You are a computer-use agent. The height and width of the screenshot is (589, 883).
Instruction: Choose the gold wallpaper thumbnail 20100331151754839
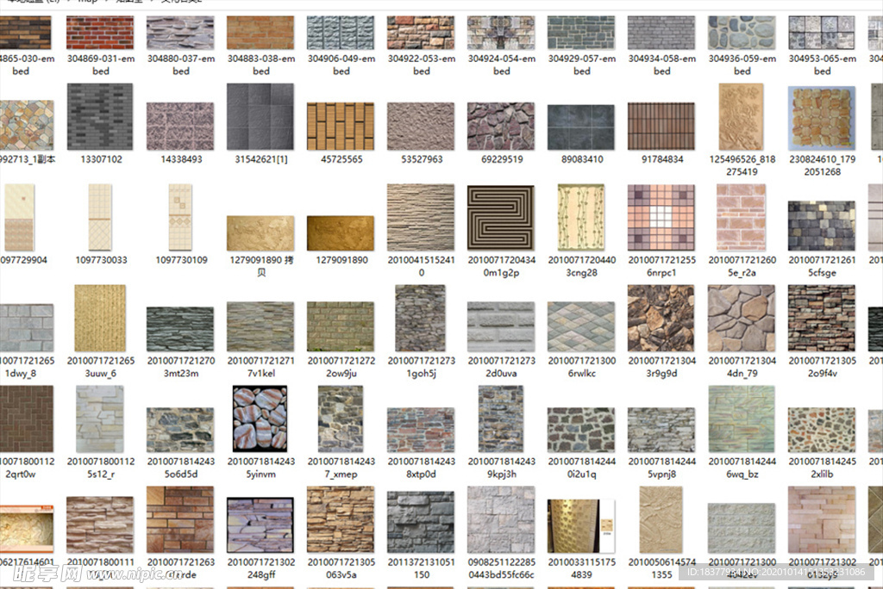click(x=581, y=526)
